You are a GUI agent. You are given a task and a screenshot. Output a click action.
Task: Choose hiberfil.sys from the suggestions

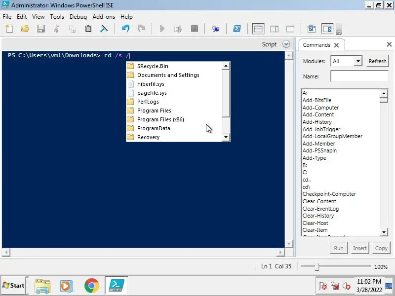tap(174, 84)
